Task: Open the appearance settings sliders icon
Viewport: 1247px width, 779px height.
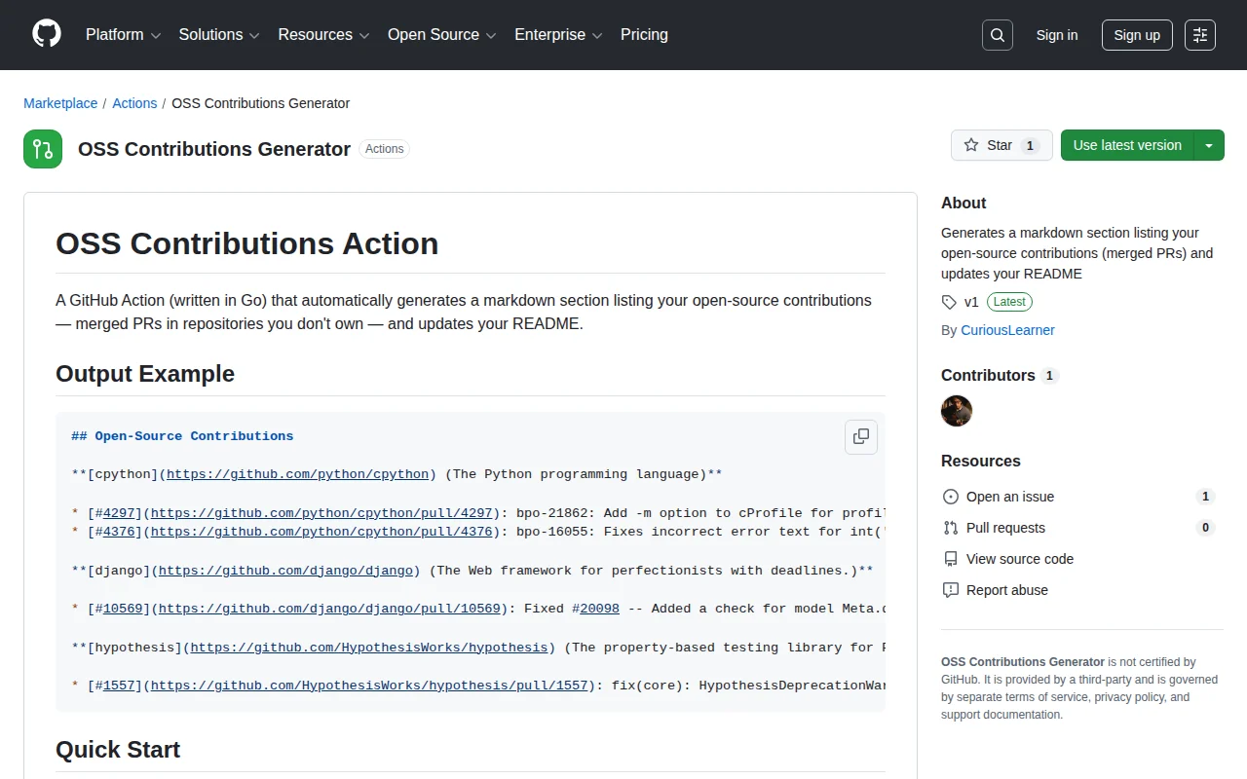Action: 1200,35
